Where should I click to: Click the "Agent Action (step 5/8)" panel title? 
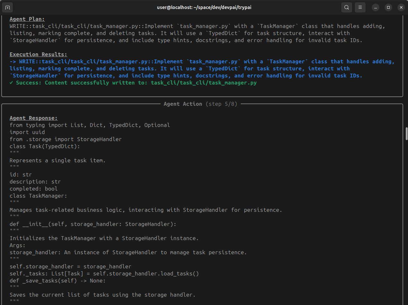[x=200, y=104]
